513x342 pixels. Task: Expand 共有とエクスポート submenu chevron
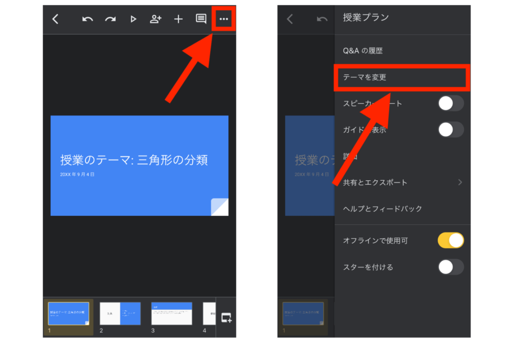click(460, 182)
